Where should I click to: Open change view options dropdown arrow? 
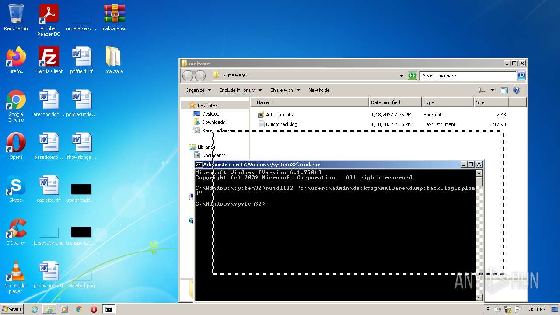point(493,90)
